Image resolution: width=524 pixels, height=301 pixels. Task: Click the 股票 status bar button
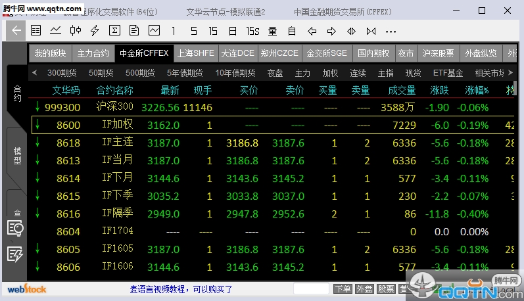tap(386, 289)
